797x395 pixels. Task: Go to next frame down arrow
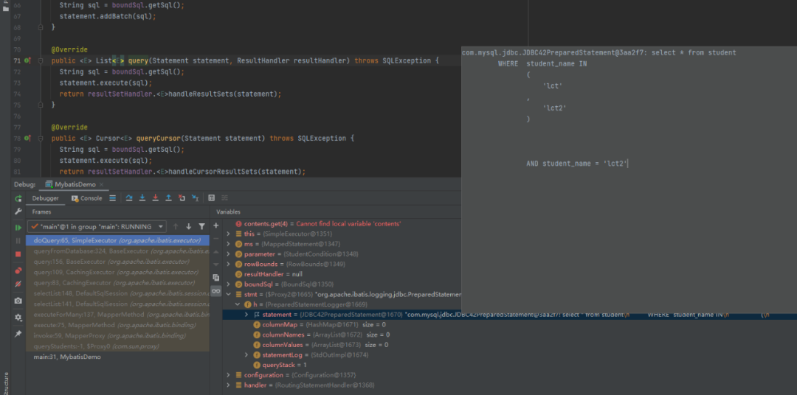[x=189, y=226]
